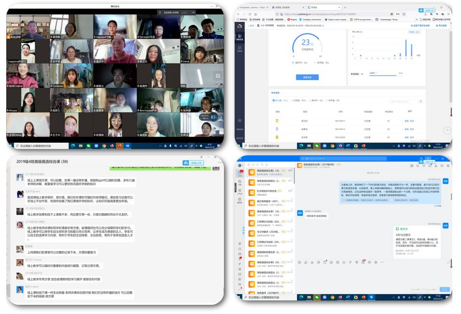Screen dimensions: 461x314
Task: Click the search magnifier in the student list panel
Action: coord(421,101)
